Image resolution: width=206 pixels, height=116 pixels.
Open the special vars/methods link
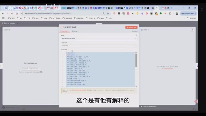click(x=80, y=90)
